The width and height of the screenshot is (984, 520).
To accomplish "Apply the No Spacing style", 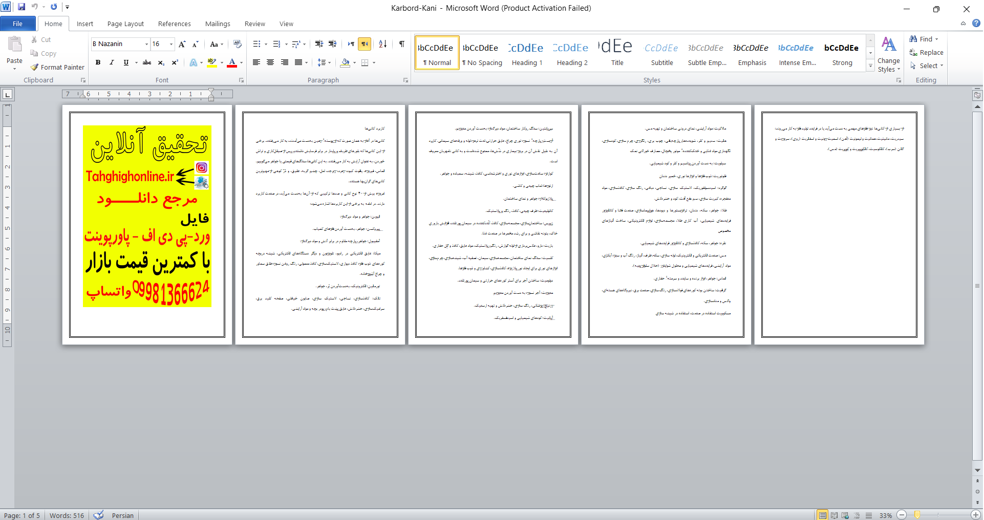I will point(482,53).
